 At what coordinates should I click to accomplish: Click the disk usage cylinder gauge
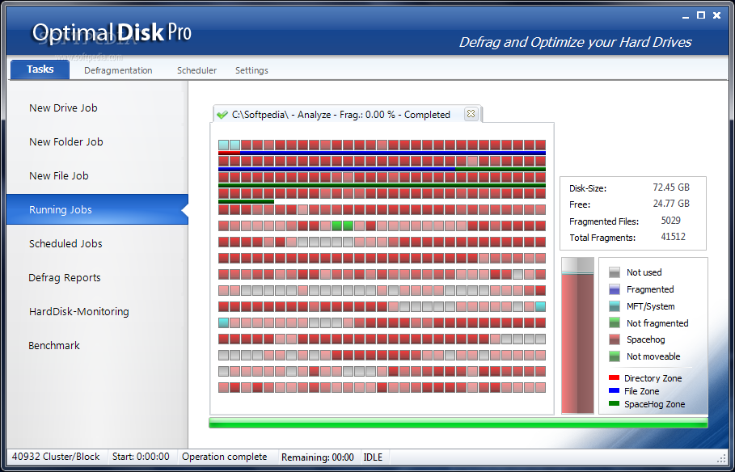pyautogui.click(x=577, y=335)
